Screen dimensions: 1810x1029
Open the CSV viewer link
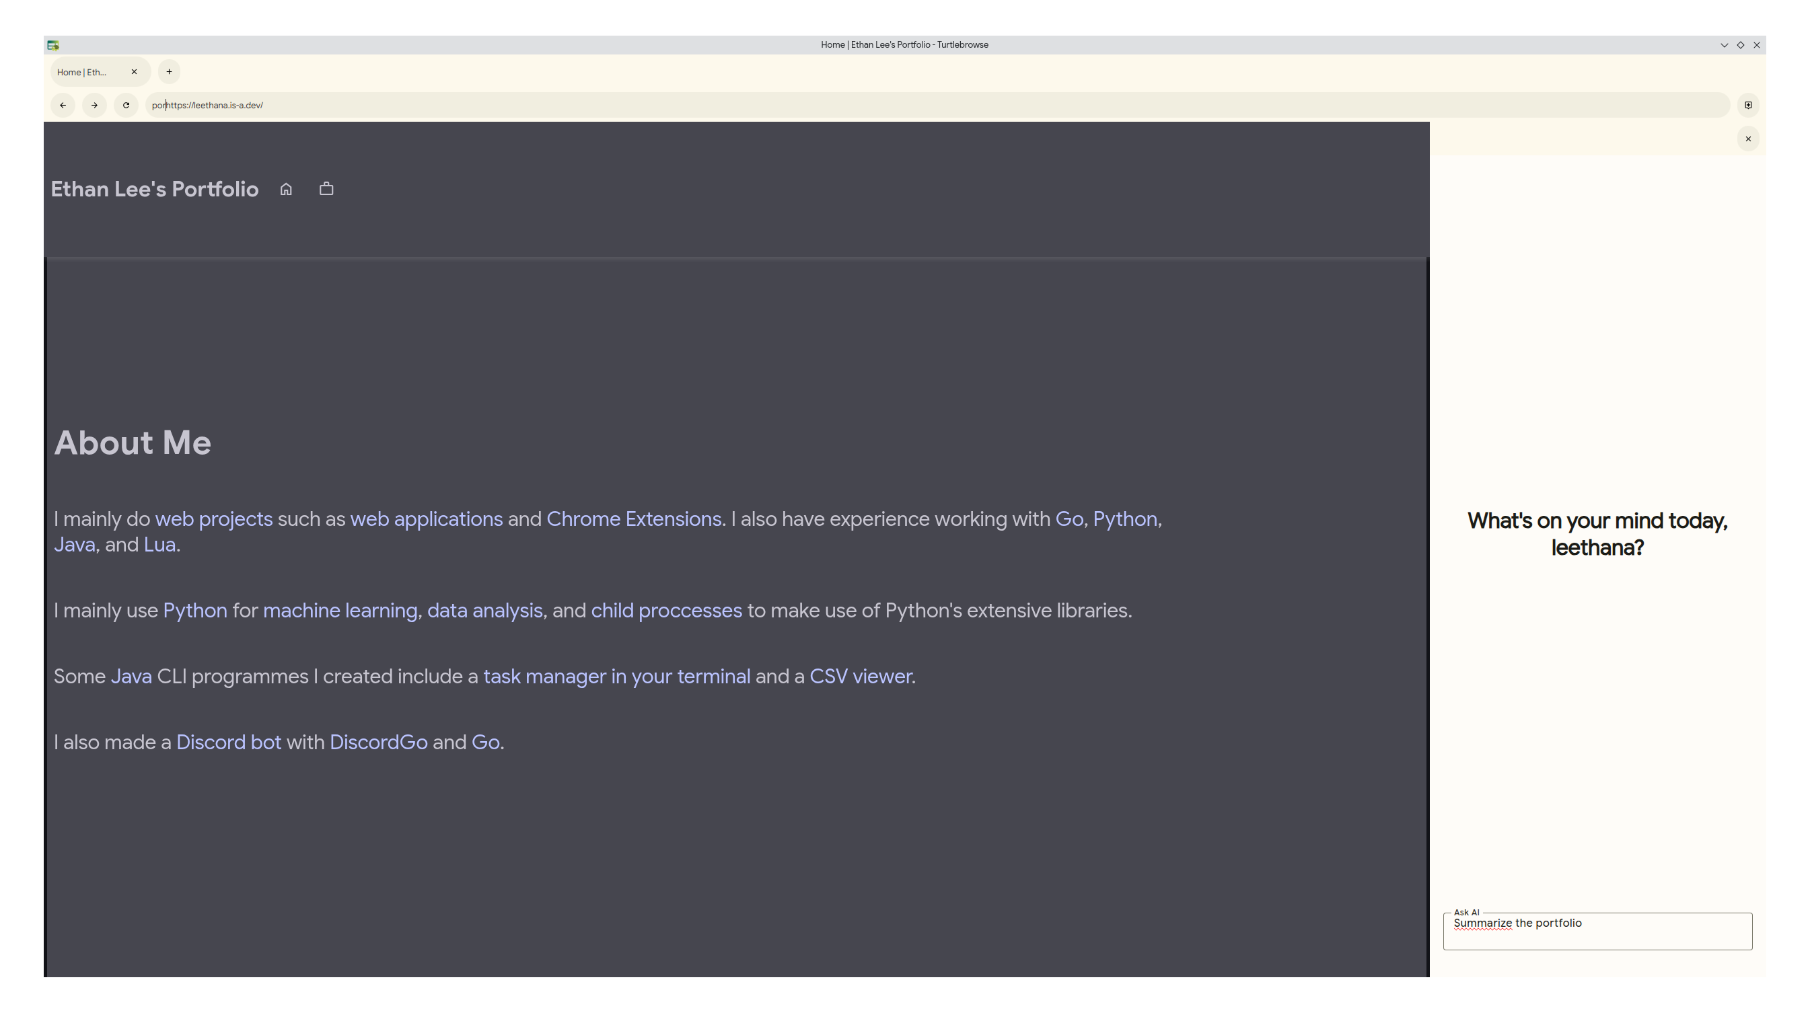(861, 677)
